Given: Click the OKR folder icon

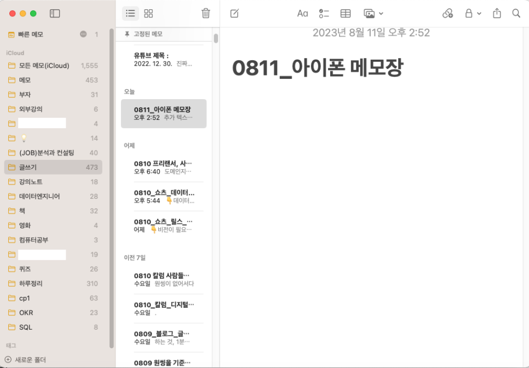Looking at the screenshot, I should click(12, 313).
